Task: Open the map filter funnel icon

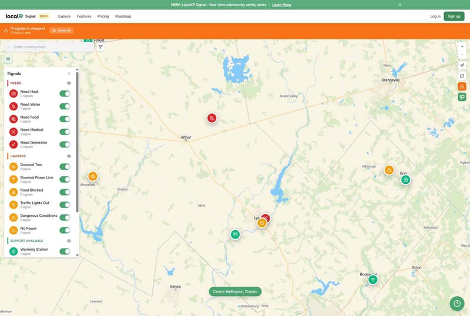Action: [100, 47]
